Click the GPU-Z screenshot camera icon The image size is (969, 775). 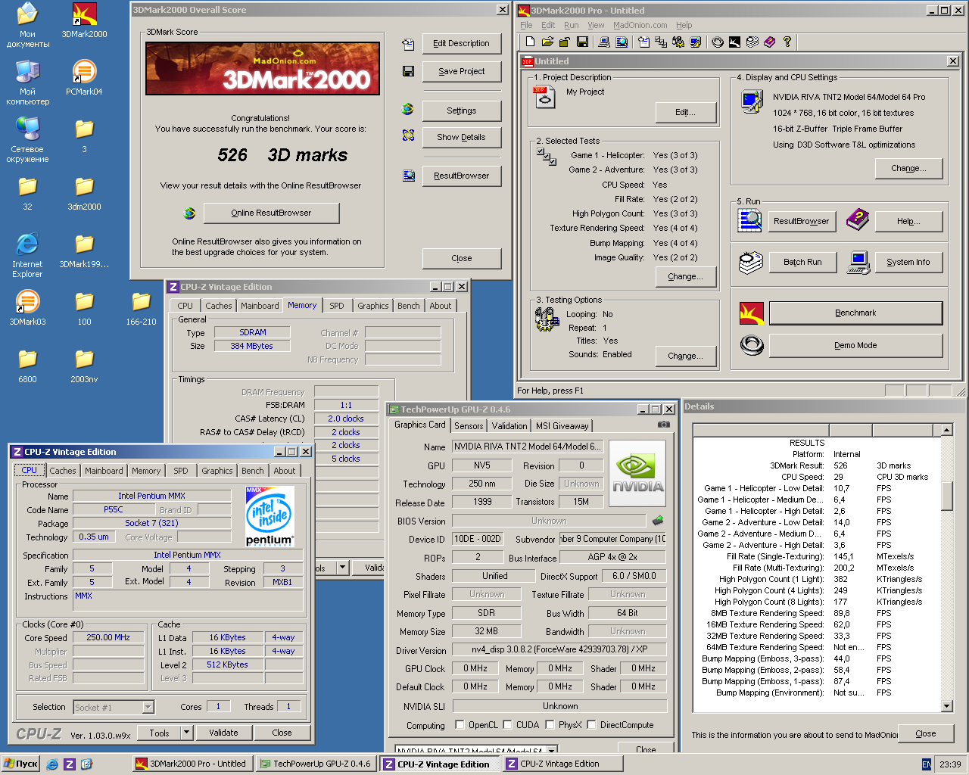(664, 425)
